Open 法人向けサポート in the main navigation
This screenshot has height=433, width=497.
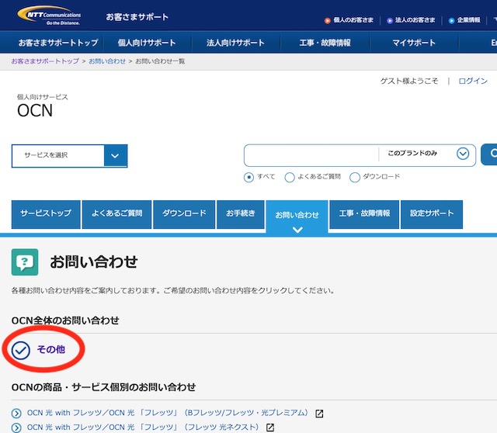(x=235, y=43)
